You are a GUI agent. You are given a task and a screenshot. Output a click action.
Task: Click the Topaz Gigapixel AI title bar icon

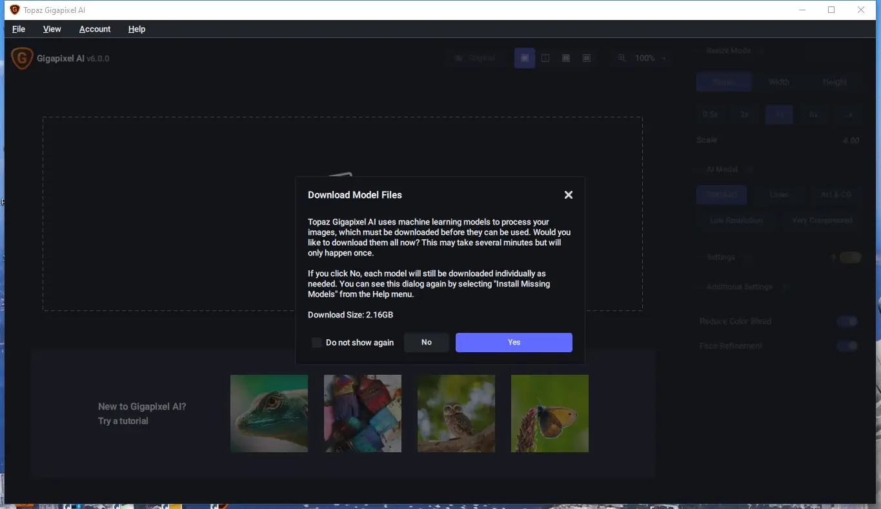click(14, 10)
